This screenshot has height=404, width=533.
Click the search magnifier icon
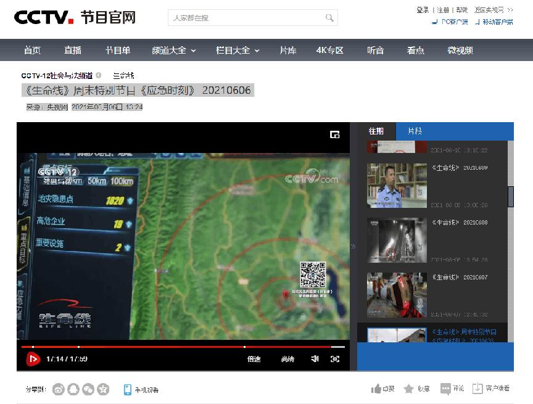329,18
